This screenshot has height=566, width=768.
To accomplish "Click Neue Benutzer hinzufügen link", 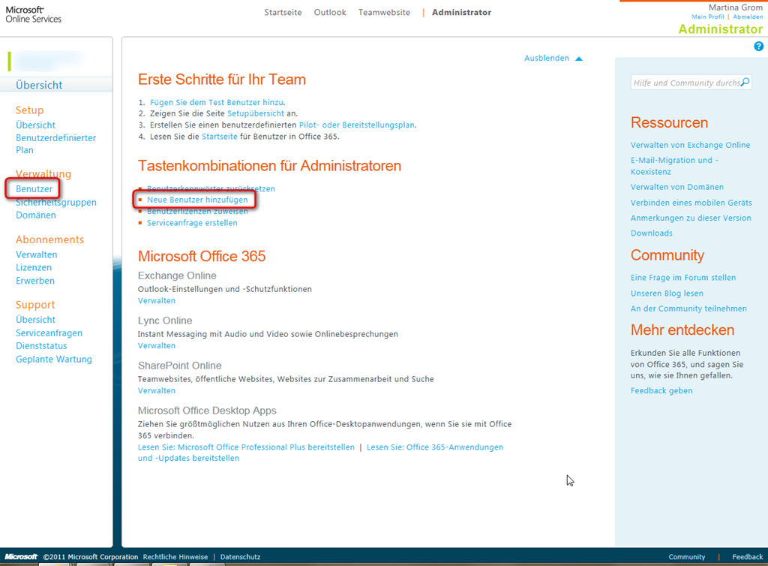I will pyautogui.click(x=197, y=200).
